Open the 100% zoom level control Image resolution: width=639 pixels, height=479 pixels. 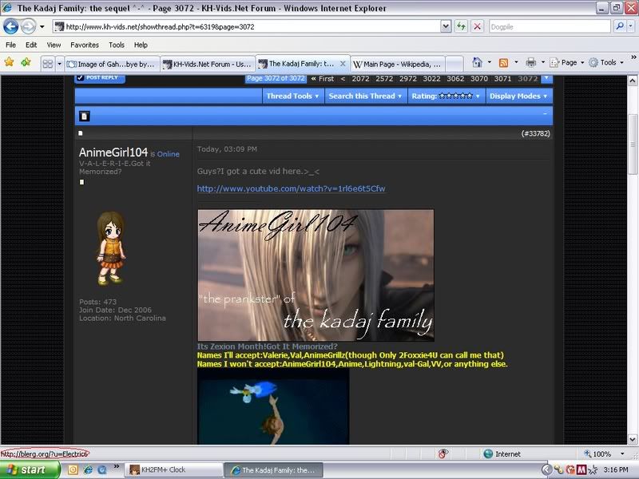tap(604, 453)
